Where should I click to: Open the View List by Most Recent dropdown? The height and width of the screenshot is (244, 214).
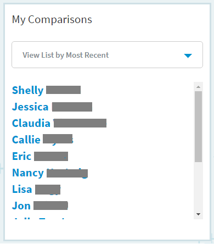pos(107,55)
